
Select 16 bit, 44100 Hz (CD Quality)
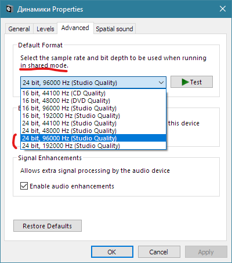(93, 93)
